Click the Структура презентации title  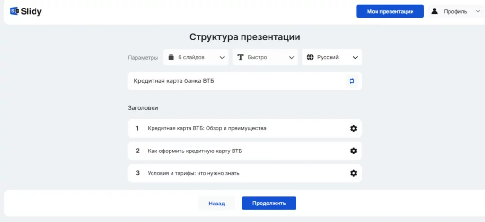[245, 37]
